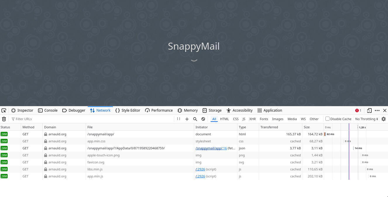Screen dimensions: 388x197
Task: Focus the Filter URLs field
Action: [92, 119]
